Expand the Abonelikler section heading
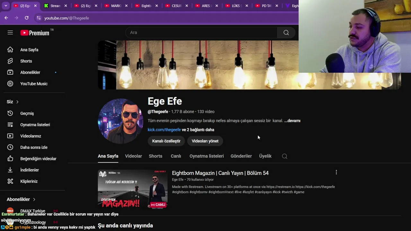Image resolution: width=411 pixels, height=231 pixels. [x=21, y=199]
